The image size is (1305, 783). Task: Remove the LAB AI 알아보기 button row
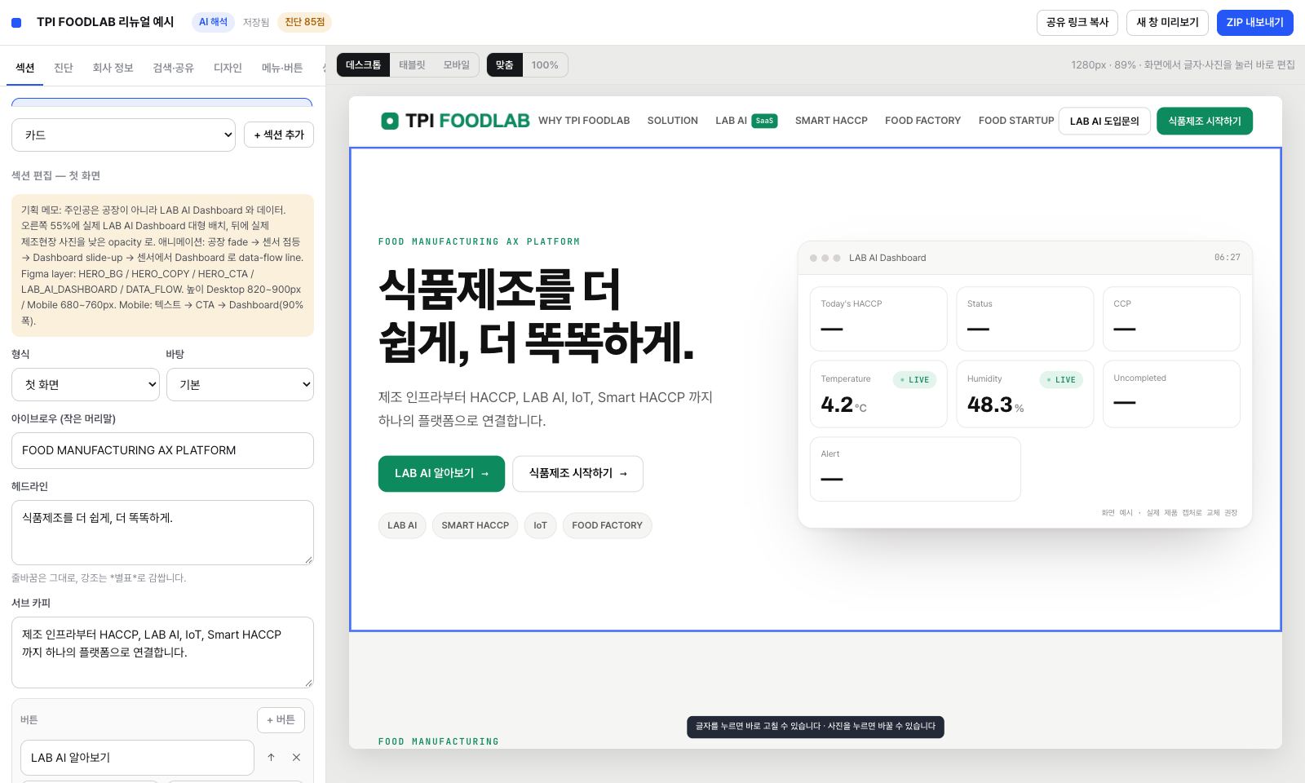click(296, 758)
